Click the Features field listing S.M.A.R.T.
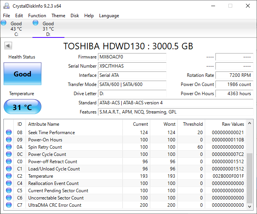The height and width of the screenshot is (214, 257). tap(176, 112)
